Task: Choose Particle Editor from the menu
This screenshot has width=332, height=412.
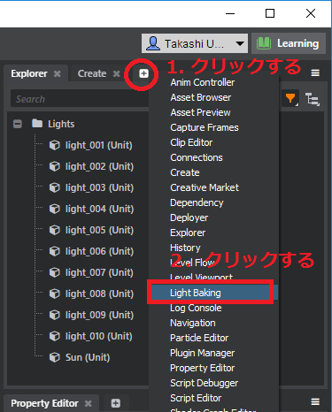Action: coord(199,338)
